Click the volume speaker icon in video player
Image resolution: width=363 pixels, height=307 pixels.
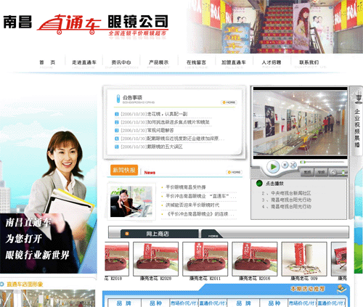(333, 173)
